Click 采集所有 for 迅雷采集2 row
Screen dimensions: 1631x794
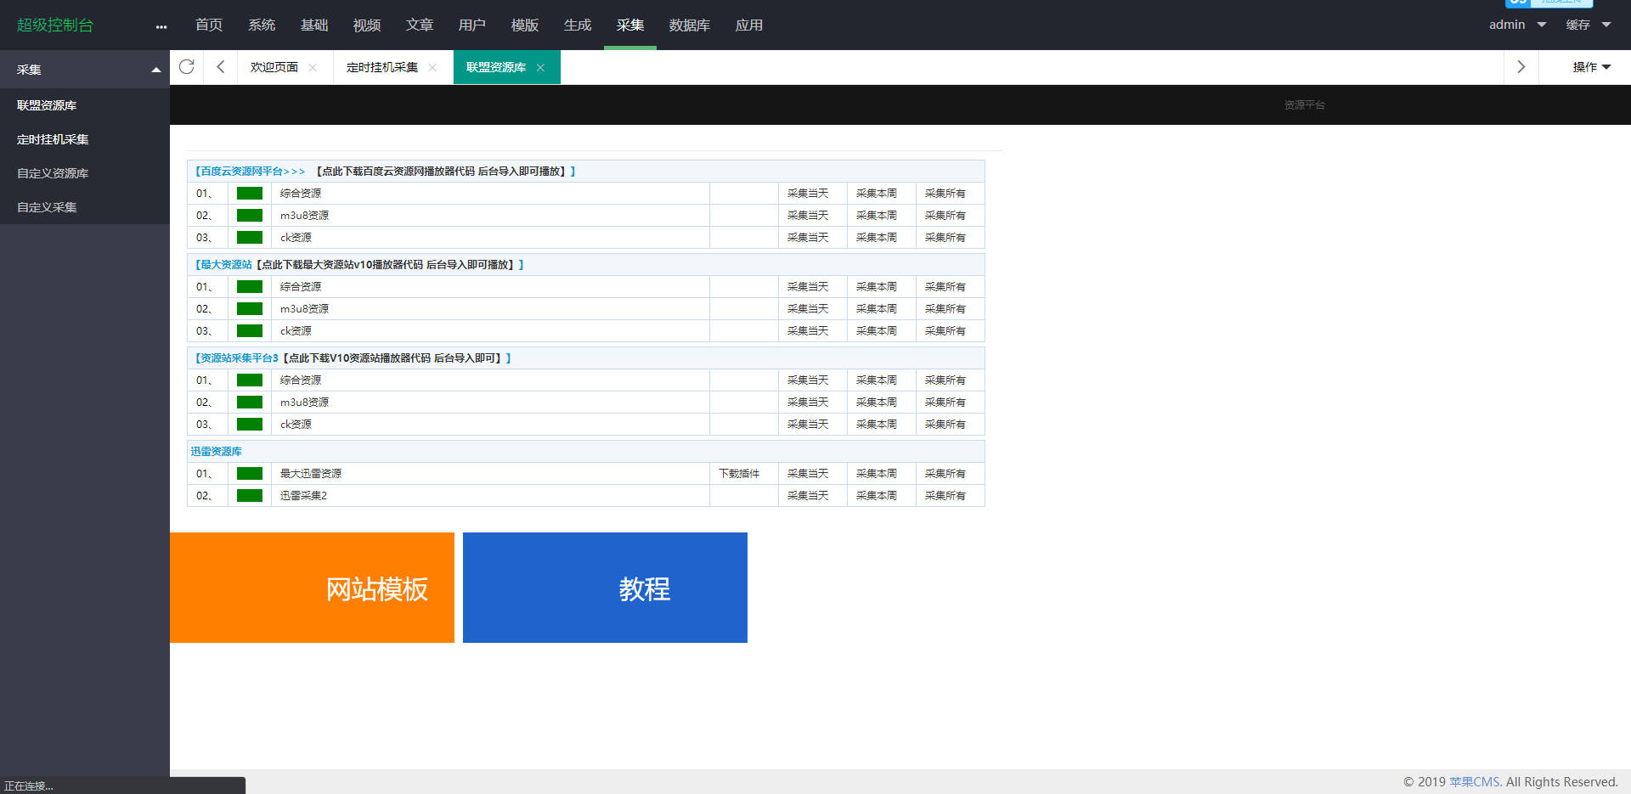click(x=945, y=495)
